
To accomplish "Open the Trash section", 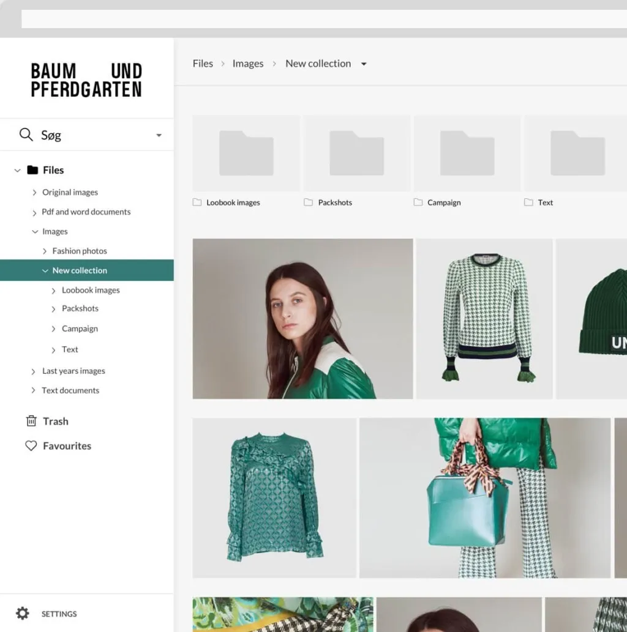I will click(56, 421).
